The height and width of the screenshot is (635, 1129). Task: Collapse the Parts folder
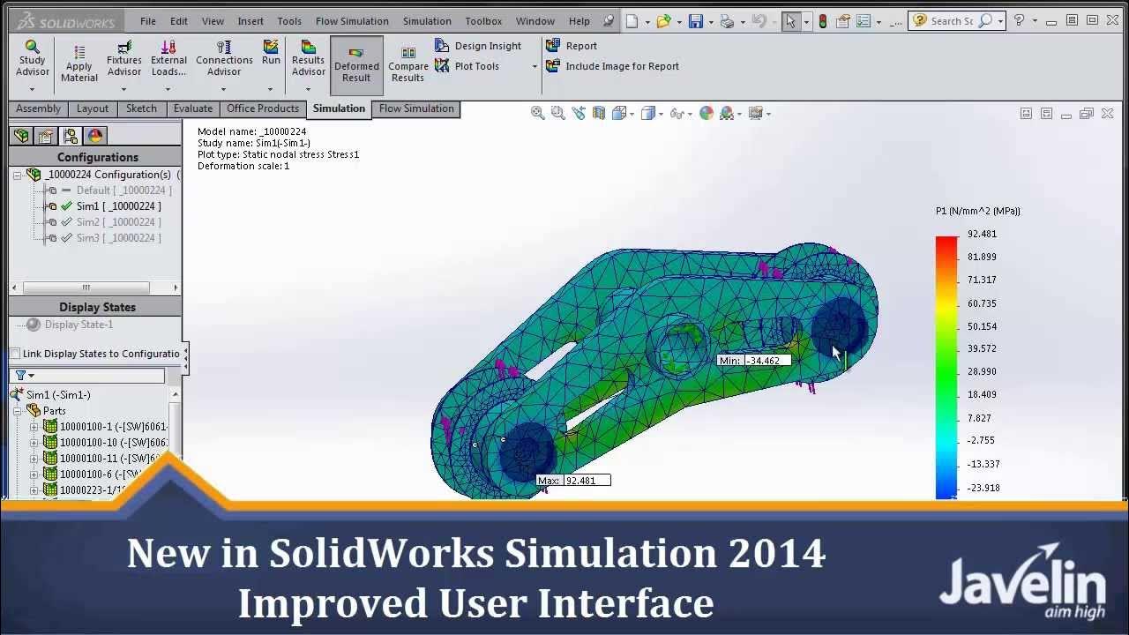tap(17, 411)
